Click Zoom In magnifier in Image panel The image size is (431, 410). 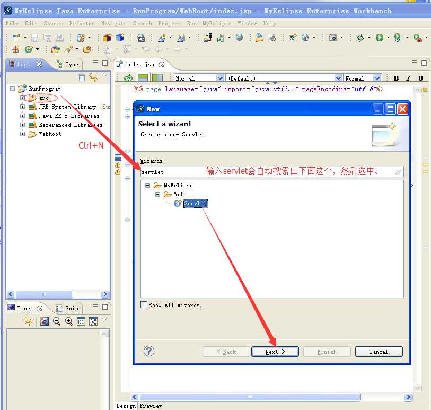(69, 321)
